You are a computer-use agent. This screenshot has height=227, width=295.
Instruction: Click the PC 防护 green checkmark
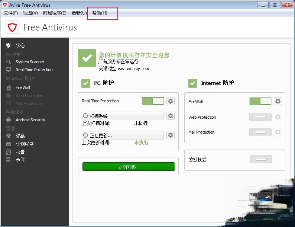[x=86, y=83]
